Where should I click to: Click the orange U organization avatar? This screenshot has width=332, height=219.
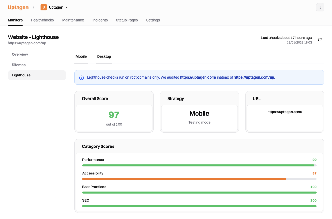(44, 7)
